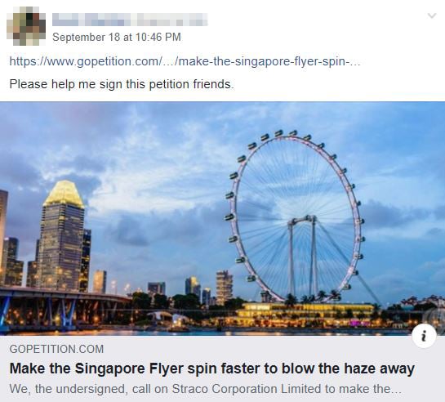This screenshot has width=445, height=402.
Task: Click the lit bridge in the preview photo
Action: click(x=62, y=308)
